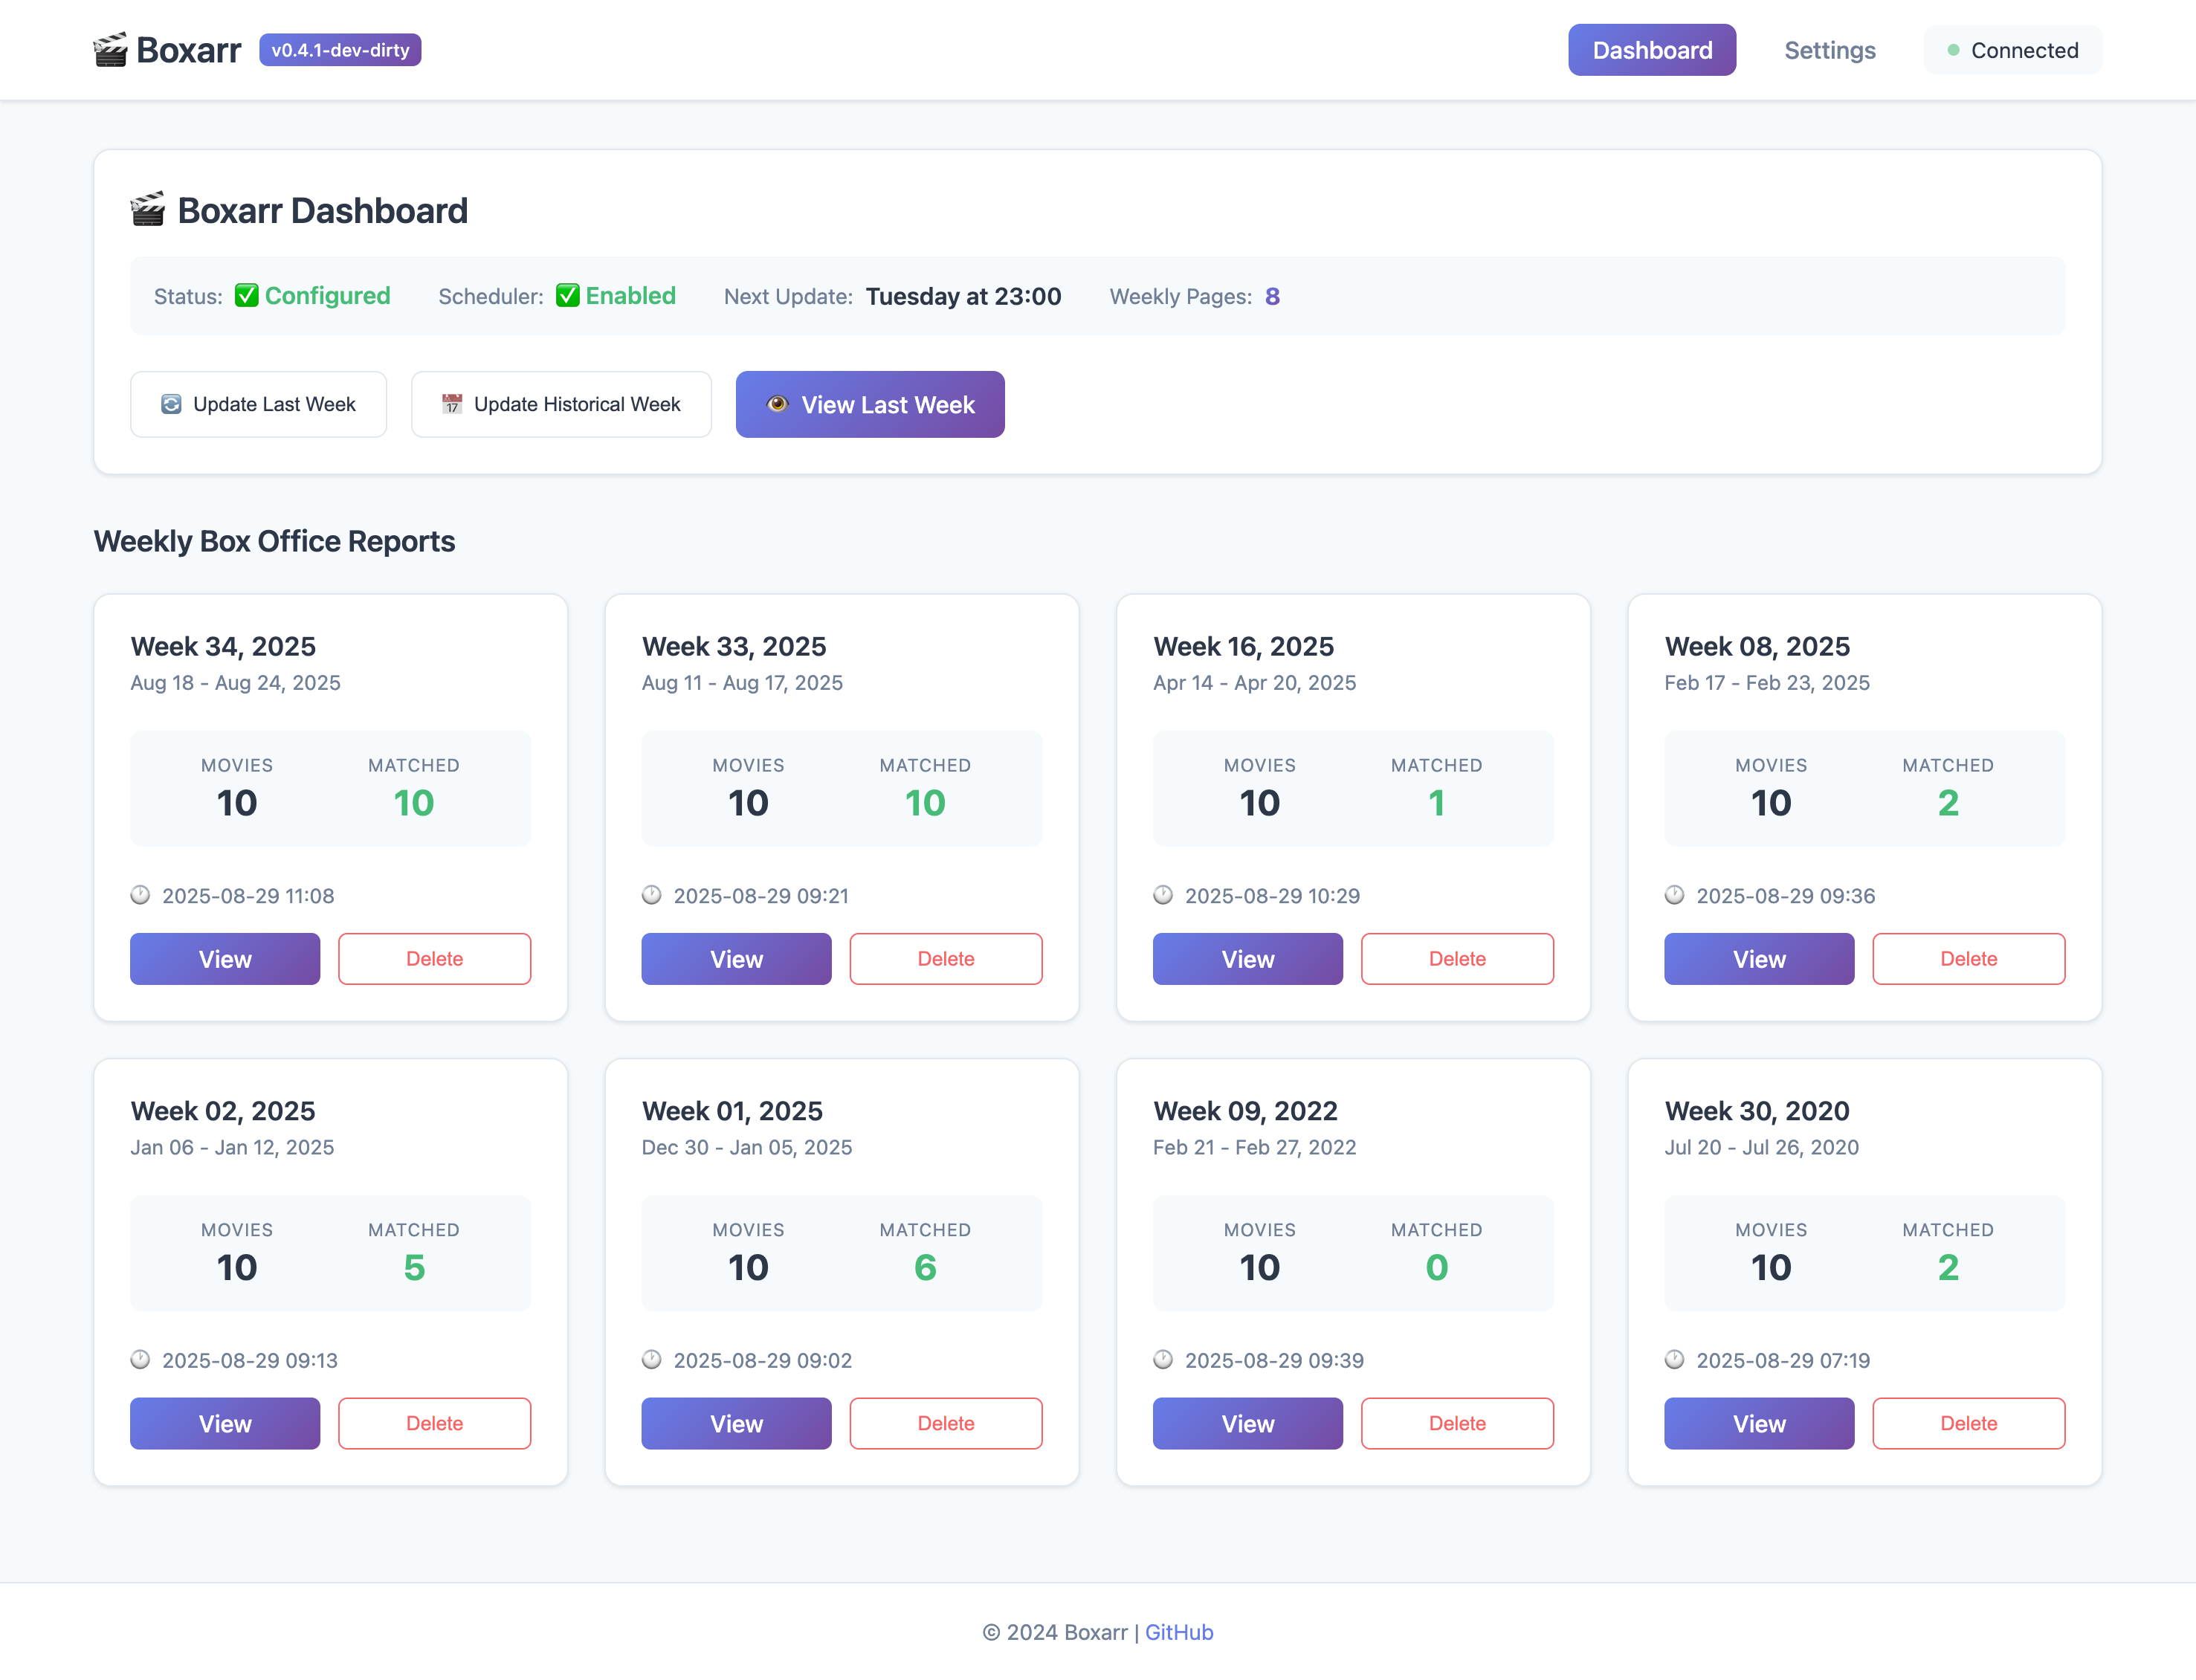Click the Boxarr clapperboard logo icon
Image resolution: width=2196 pixels, height=1680 pixels.
click(110, 49)
